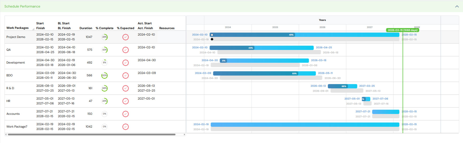The image size is (463, 143).
Task: Click the QA Gantt bar showing 43%
Action: click(262, 48)
